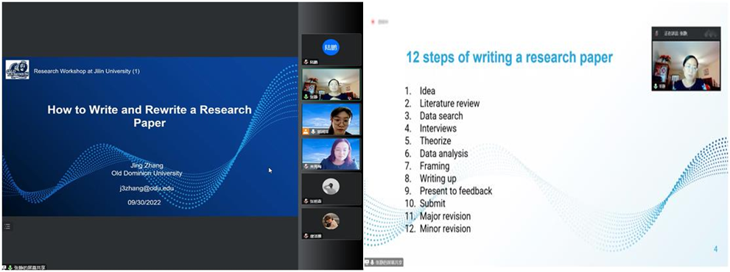Screen dimensions: 730x272
Task: Click the orange host badge icon
Action: pyautogui.click(x=306, y=132)
